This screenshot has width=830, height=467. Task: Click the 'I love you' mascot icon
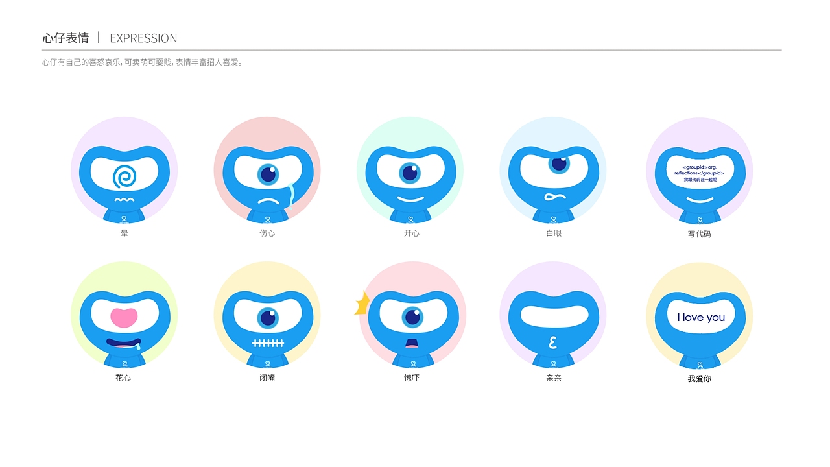(699, 316)
